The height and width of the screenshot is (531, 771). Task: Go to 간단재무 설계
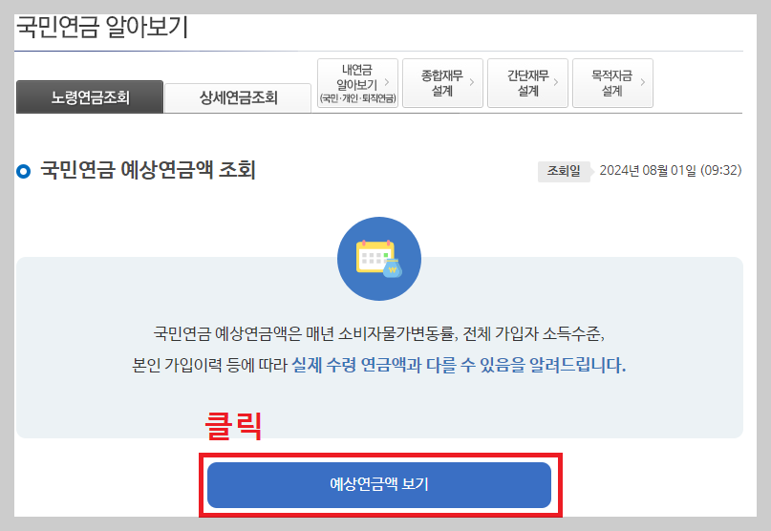527,83
